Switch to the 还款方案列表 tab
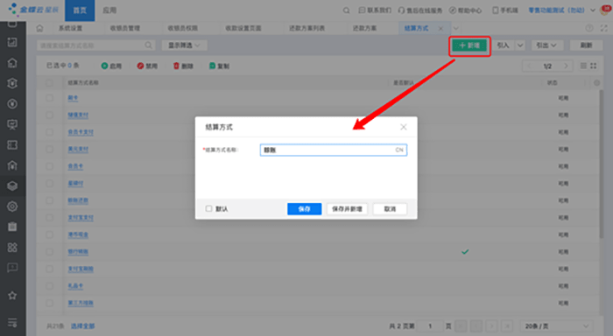 306,28
